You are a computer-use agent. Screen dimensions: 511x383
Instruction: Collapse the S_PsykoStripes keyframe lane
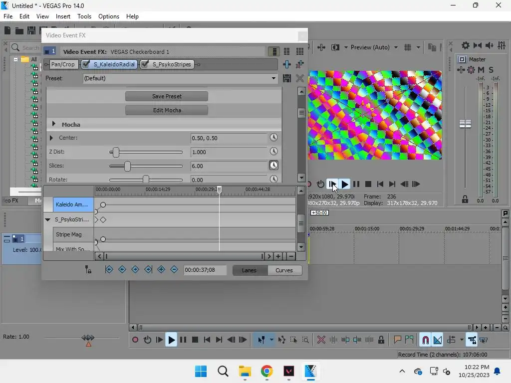(47, 219)
